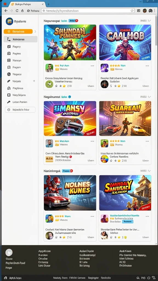Click the browser back arrow
Screen dimensions: 158x281
pos(6,11)
